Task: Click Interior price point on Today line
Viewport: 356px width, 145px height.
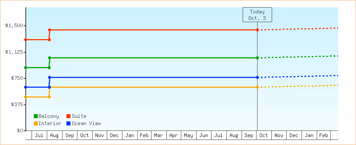Action: pos(257,87)
